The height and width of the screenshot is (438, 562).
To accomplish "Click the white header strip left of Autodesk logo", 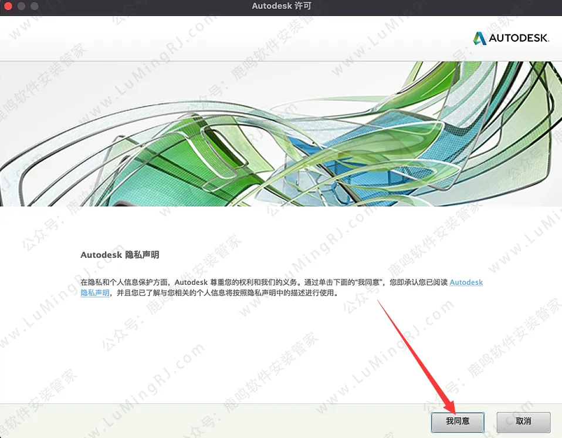I will pos(235,38).
